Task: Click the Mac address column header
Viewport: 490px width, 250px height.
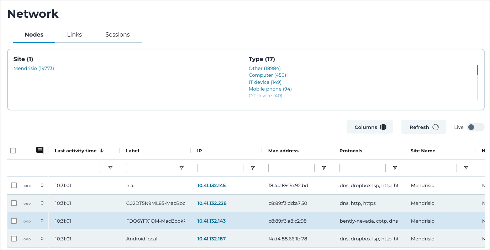Action: [283, 151]
